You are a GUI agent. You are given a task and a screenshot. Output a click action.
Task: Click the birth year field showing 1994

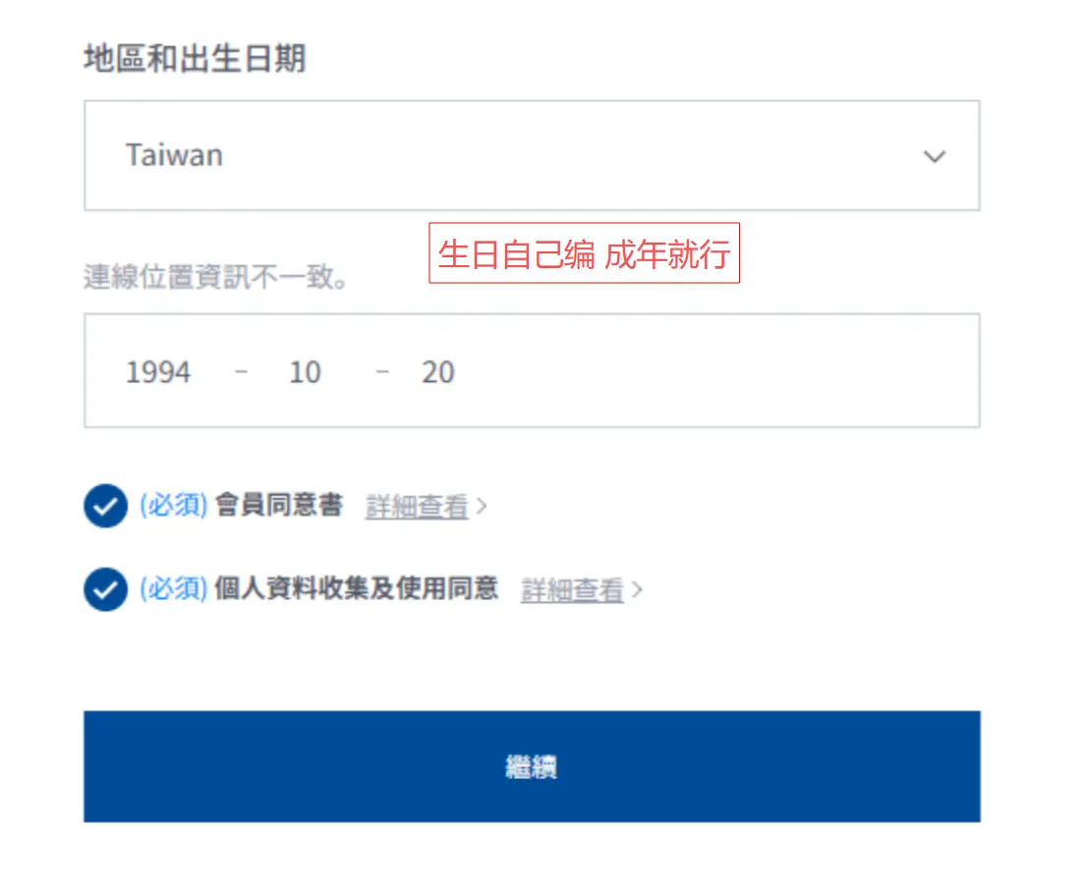(x=158, y=372)
